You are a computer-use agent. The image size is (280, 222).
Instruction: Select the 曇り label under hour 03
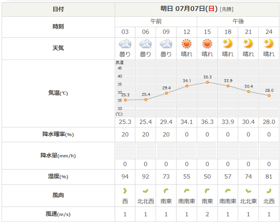click(x=125, y=54)
